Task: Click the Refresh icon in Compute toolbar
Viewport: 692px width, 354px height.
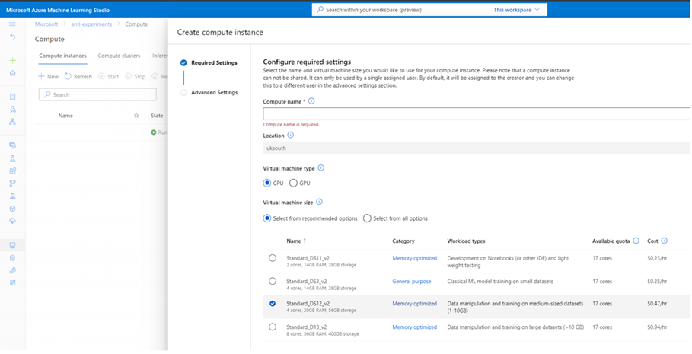Action: coord(68,76)
